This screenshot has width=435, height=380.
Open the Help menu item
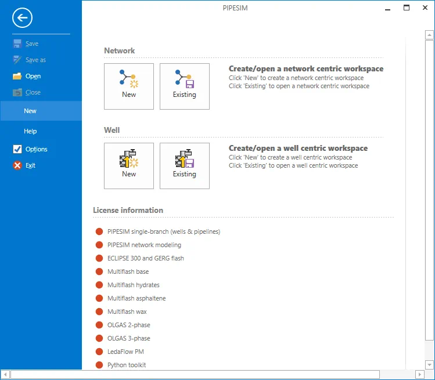[x=30, y=131]
